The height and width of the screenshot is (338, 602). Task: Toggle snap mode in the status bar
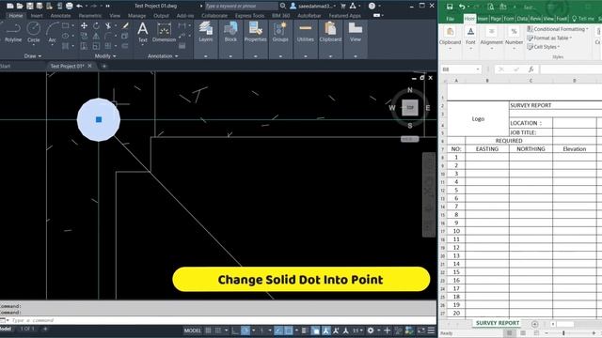pyautogui.click(x=218, y=330)
